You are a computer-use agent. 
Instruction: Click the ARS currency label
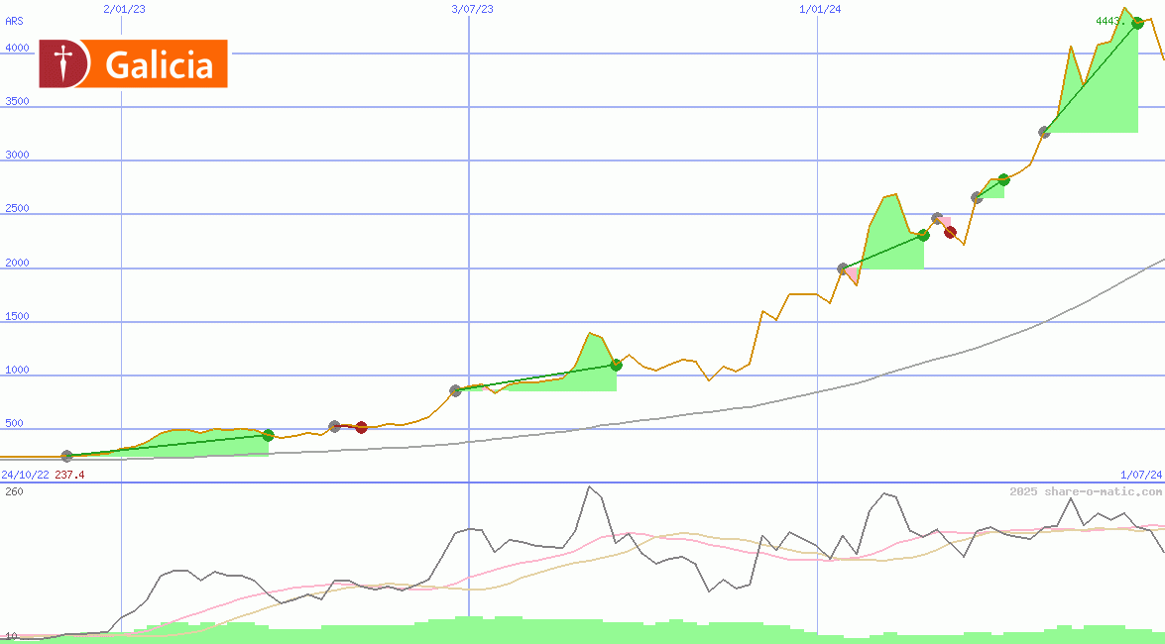[14, 20]
